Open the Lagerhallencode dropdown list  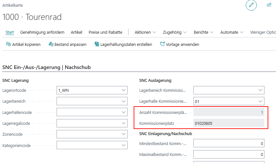pyautogui.click(x=124, y=112)
